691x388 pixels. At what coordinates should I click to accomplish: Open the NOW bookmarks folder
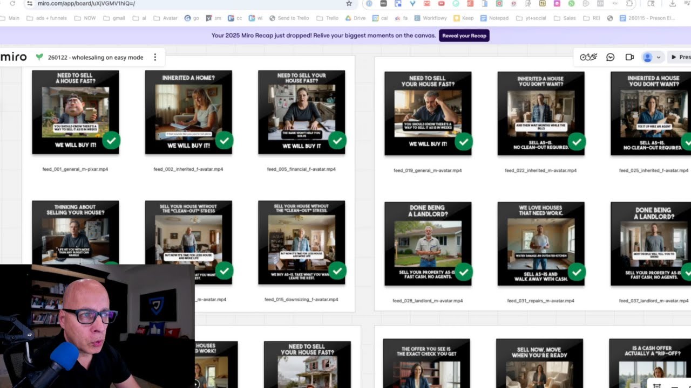tap(86, 18)
